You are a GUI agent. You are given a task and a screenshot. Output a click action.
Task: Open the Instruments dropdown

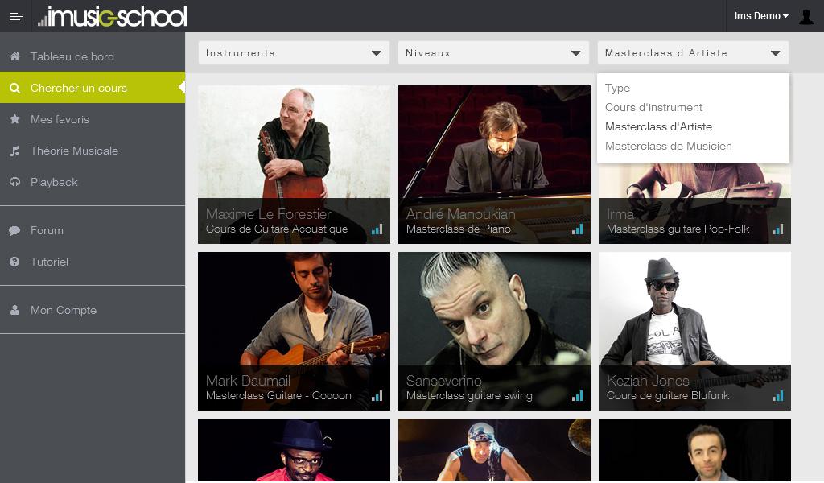(x=294, y=53)
